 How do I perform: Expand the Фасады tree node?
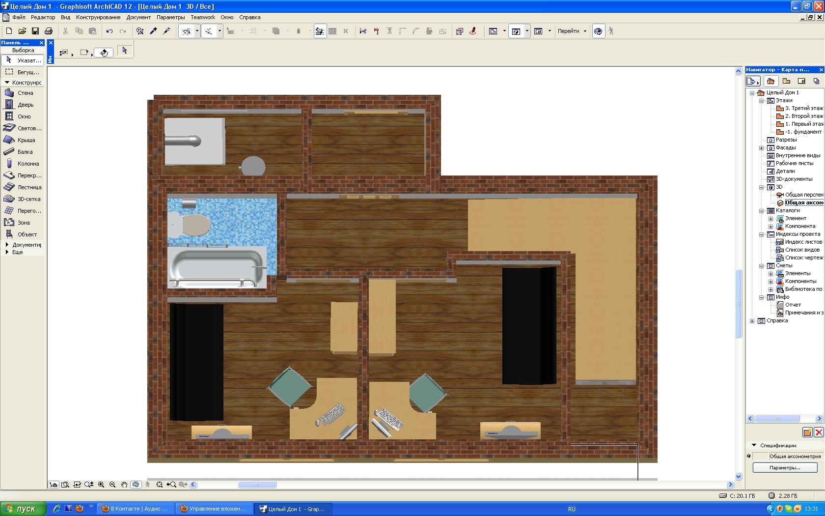pyautogui.click(x=762, y=147)
